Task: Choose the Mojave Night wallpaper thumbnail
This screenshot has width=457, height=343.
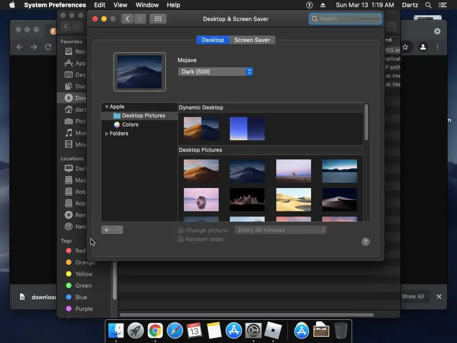Action: [247, 171]
